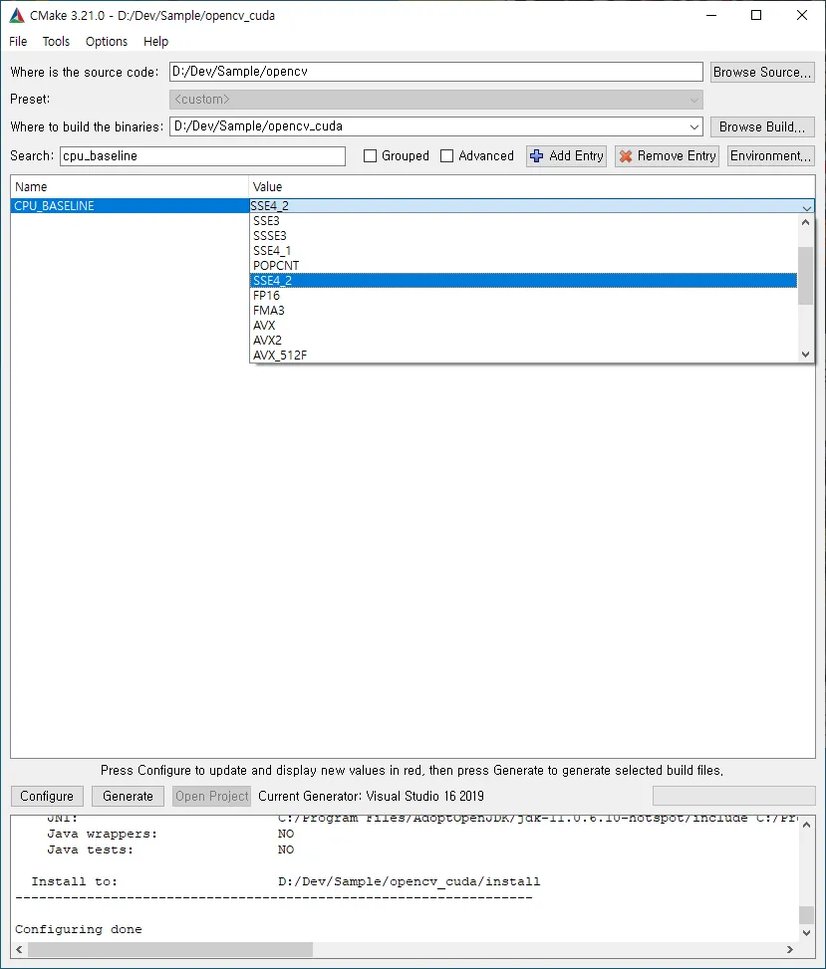Click the output log scroll-left arrow

[19, 949]
